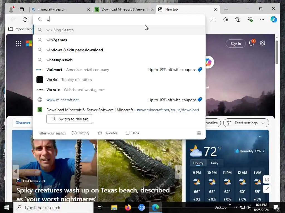Filter search by History

[x=80, y=133]
